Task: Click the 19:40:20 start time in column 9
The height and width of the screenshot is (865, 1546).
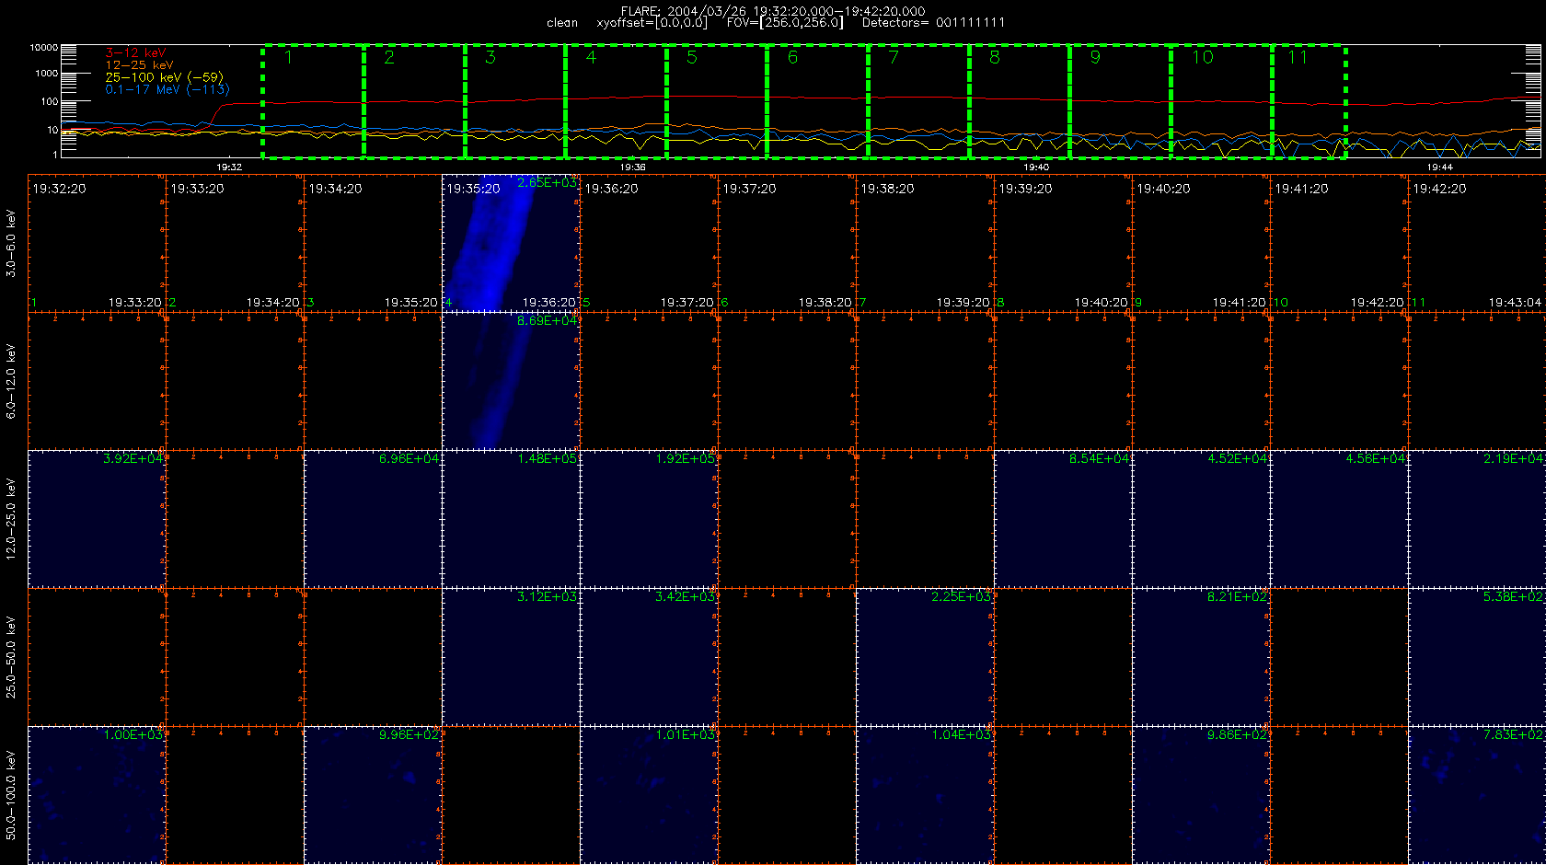Action: pyautogui.click(x=1164, y=189)
